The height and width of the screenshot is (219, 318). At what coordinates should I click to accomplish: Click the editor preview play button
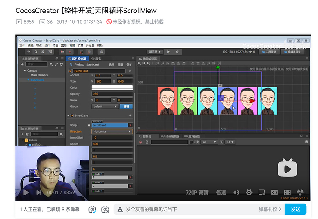tap(168, 52)
